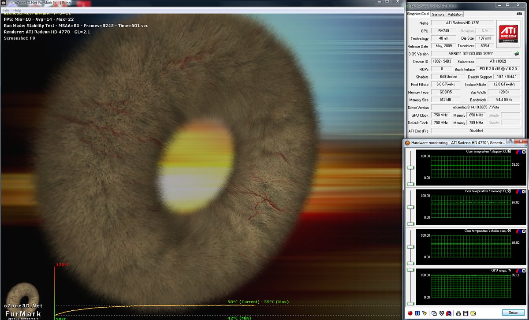The image size is (529, 320).
Task: Close the display IO temperature graph
Action: pos(524,152)
